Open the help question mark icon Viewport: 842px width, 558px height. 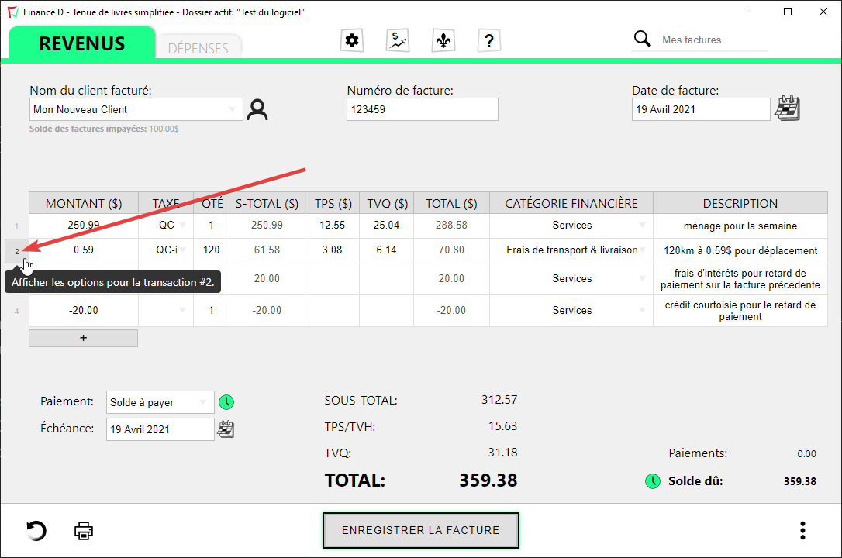coord(489,40)
